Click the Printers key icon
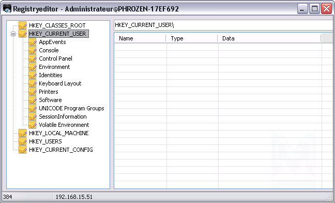The image size is (335, 203). tap(33, 92)
